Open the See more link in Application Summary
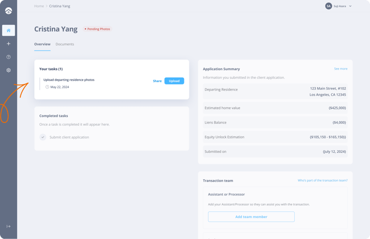The width and height of the screenshot is (370, 239). 340,69
